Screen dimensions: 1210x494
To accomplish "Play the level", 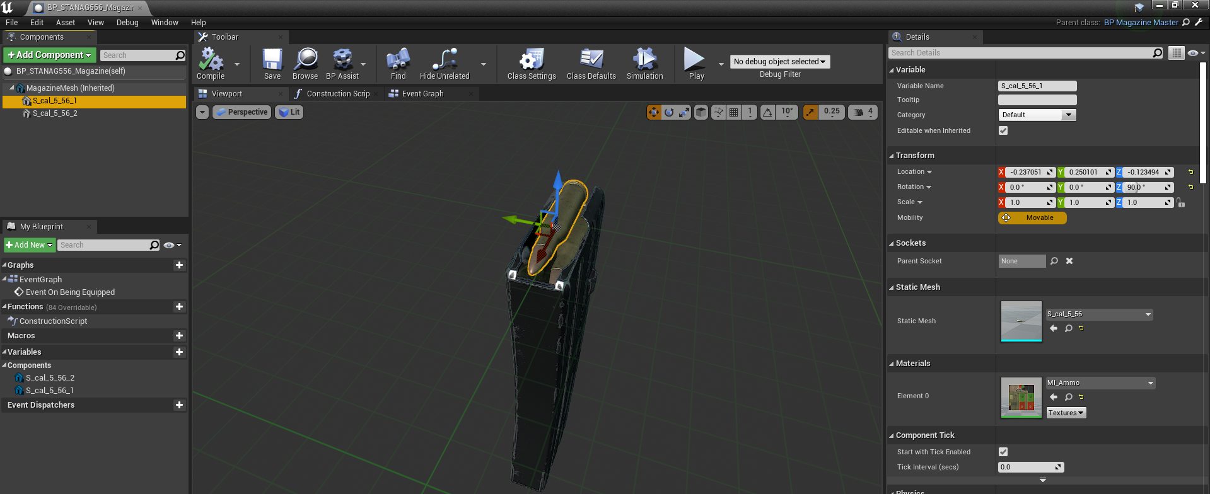I will [696, 64].
